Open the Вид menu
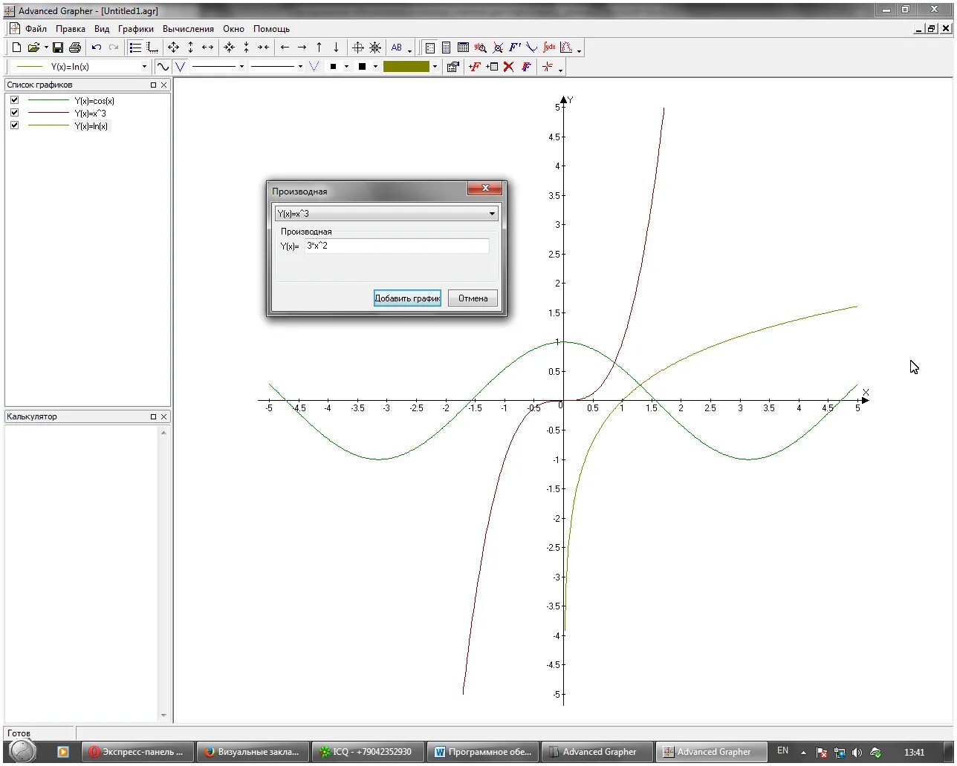Screen dimensions: 957x766 102,29
